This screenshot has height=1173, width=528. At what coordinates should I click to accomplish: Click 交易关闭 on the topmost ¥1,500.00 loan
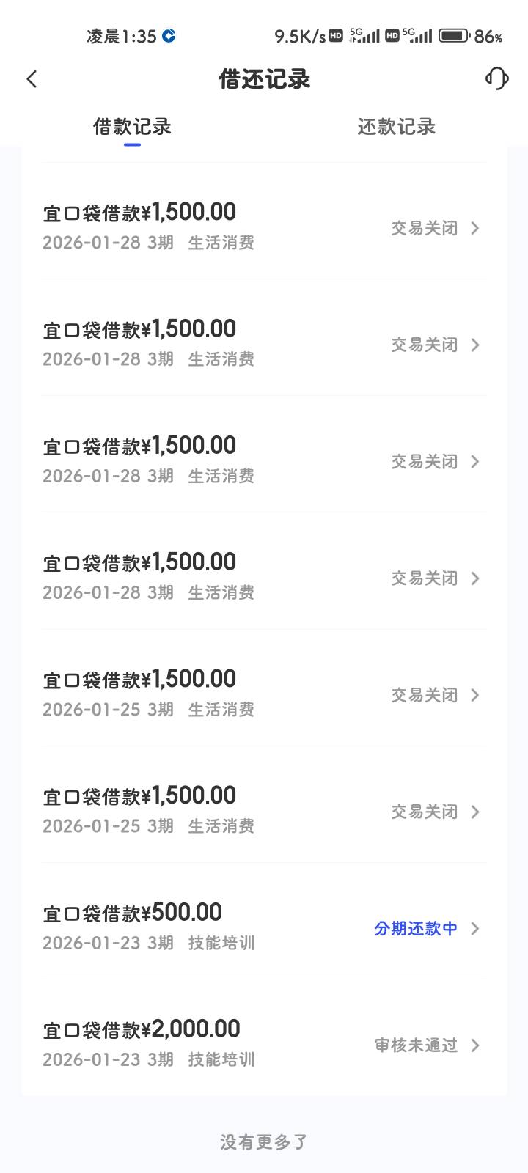pyautogui.click(x=425, y=229)
